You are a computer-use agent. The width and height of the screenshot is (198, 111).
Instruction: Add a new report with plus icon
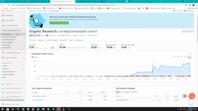[24, 69]
